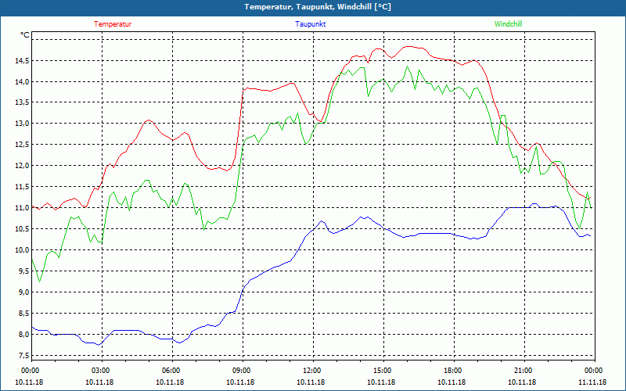
Task: Click the 9,0 y-axis value
Action: point(24,292)
